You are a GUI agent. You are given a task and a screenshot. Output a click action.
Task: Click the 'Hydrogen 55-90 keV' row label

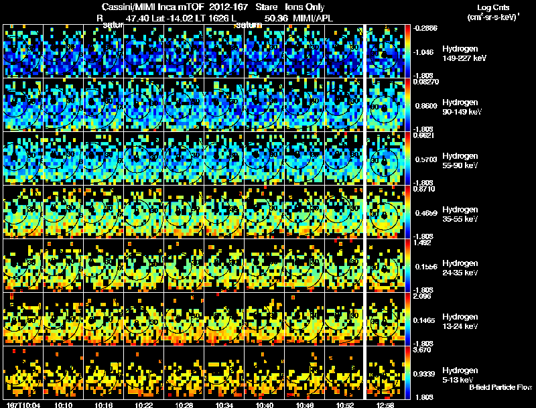(460, 161)
